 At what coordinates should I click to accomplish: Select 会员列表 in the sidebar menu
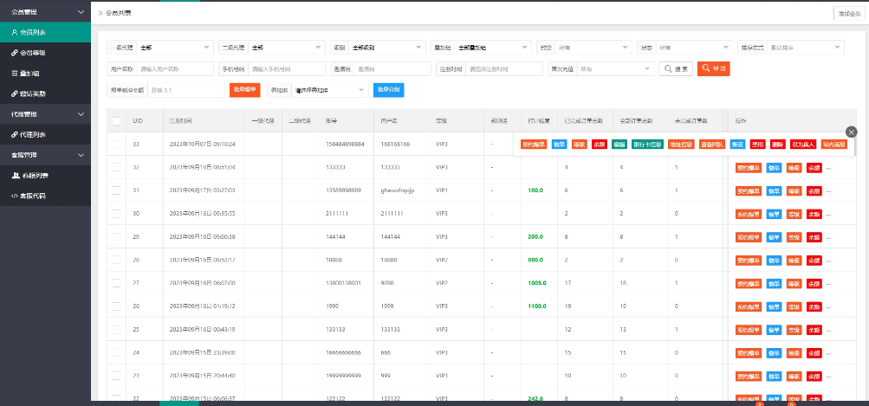coord(43,32)
